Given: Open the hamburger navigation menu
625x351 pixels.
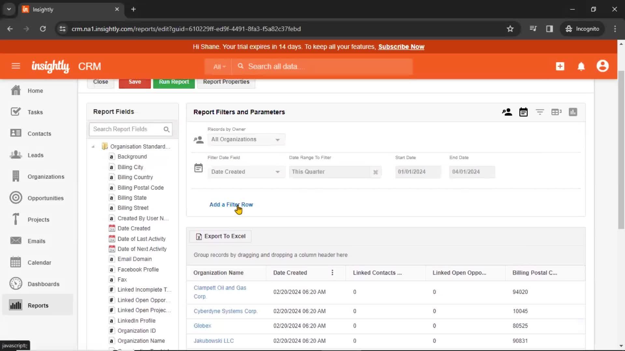Looking at the screenshot, I should [16, 66].
